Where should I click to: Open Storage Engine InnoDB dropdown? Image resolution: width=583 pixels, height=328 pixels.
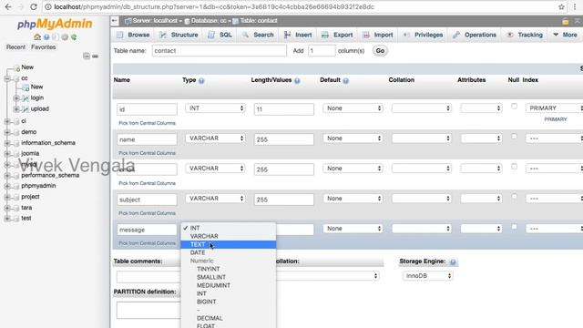[x=427, y=276]
